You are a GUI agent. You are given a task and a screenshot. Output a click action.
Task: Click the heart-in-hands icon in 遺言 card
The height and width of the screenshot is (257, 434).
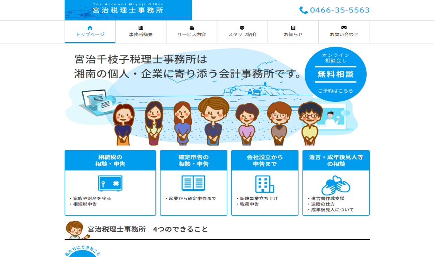coord(336,185)
